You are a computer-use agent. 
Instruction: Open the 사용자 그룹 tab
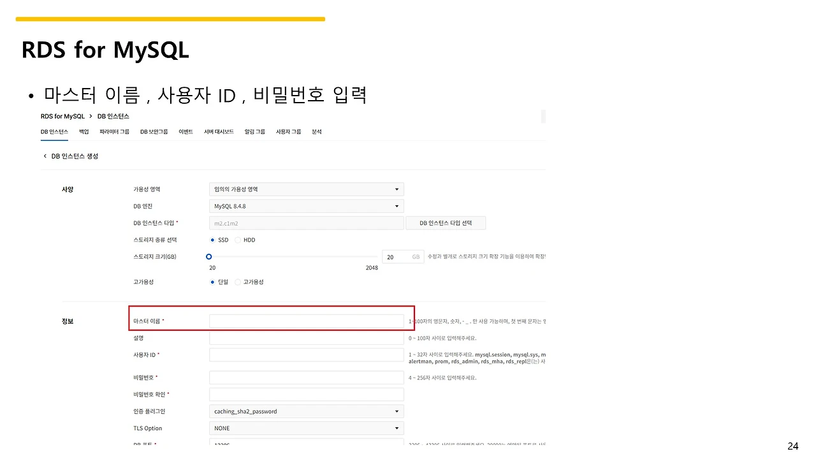click(x=288, y=131)
